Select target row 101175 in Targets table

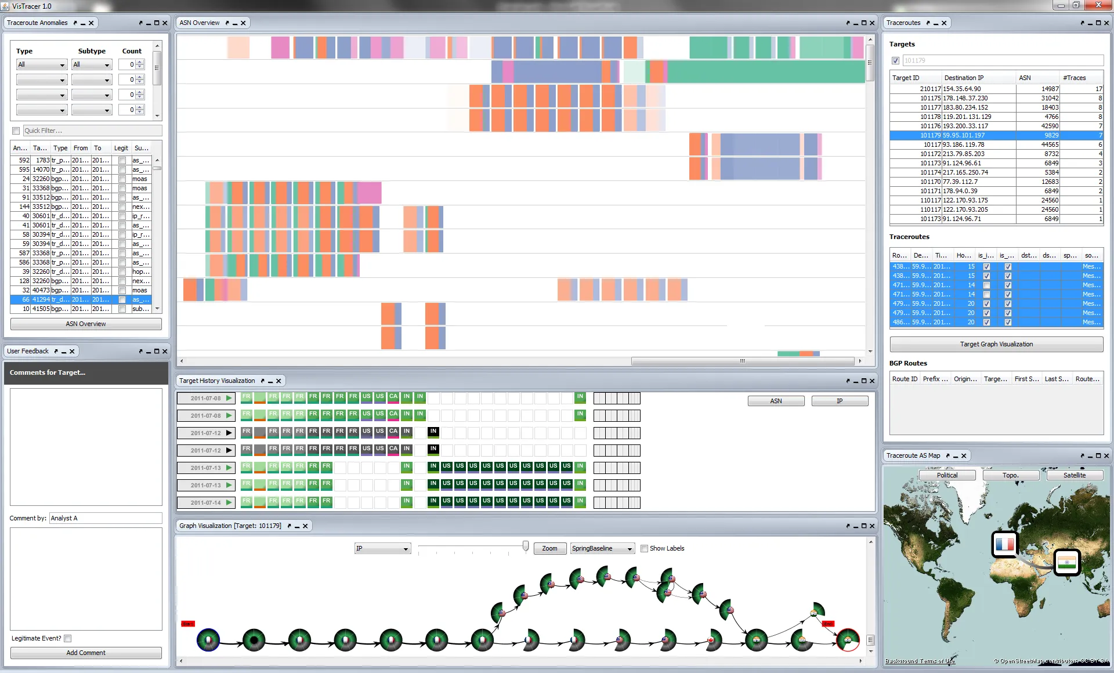[x=996, y=98]
